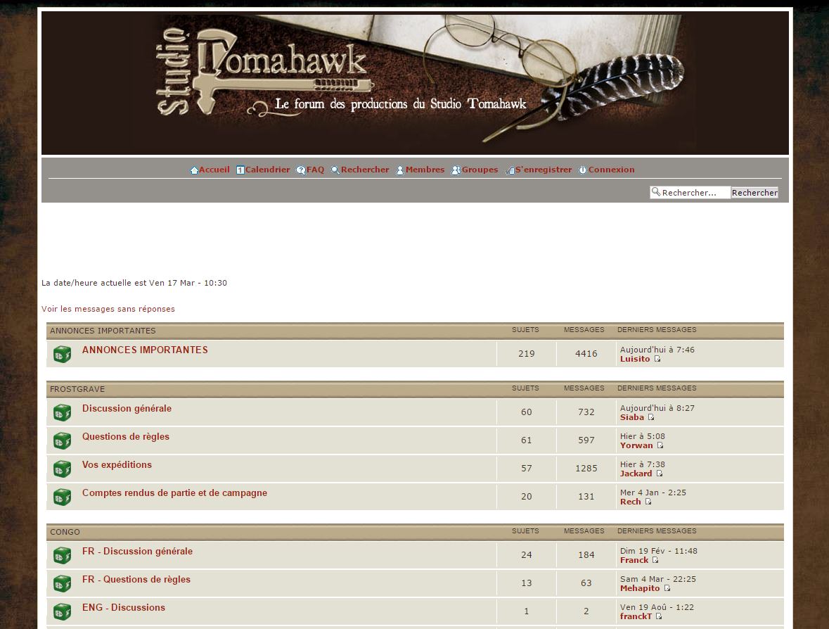The height and width of the screenshot is (629, 829).
Task: Open the Connexion menu link
Action: coord(611,170)
